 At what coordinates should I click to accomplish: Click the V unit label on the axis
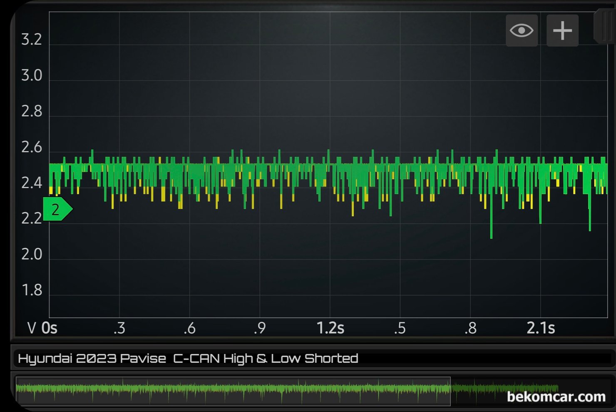coord(31,328)
